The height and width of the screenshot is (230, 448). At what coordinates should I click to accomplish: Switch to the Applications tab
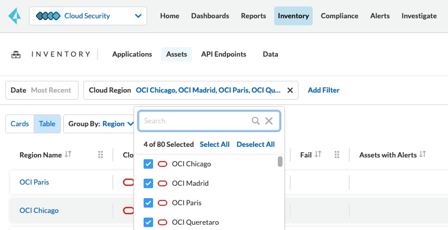pos(132,54)
